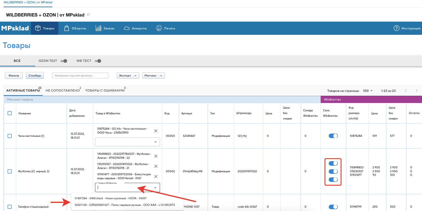Click the refresh icon beside page title
Viewport: 422px width, 211px height.
pos(88,15)
